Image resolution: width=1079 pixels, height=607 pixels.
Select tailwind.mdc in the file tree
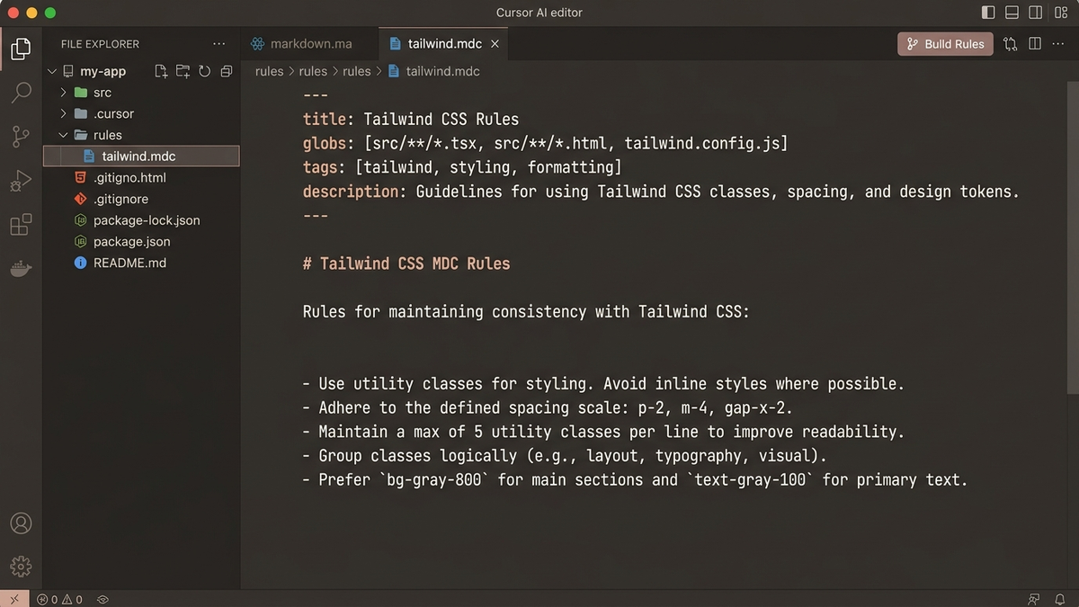141,156
